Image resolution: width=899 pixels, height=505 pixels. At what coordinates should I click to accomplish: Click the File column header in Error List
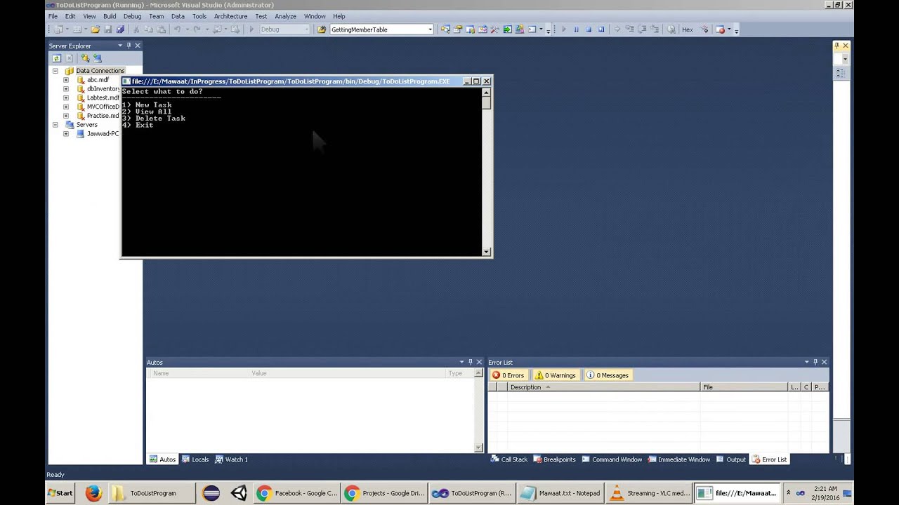744,387
